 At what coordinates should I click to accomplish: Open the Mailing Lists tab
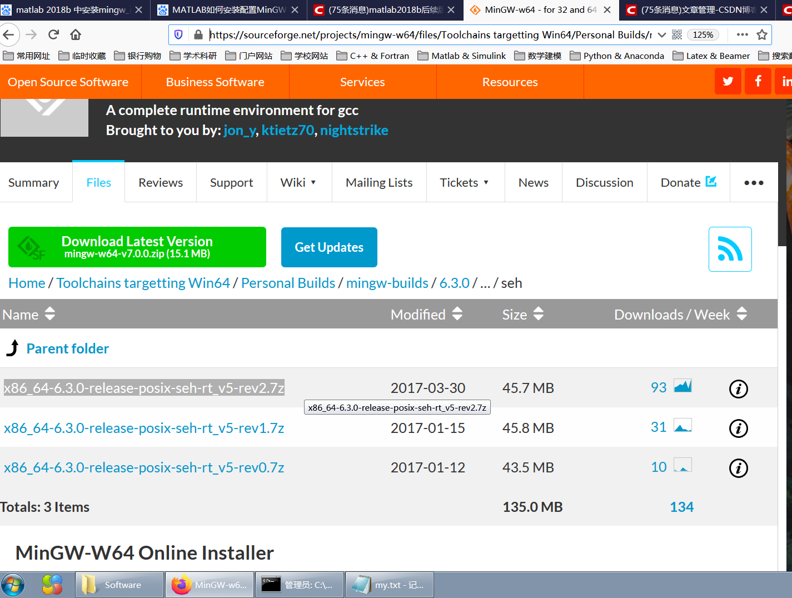[379, 182]
